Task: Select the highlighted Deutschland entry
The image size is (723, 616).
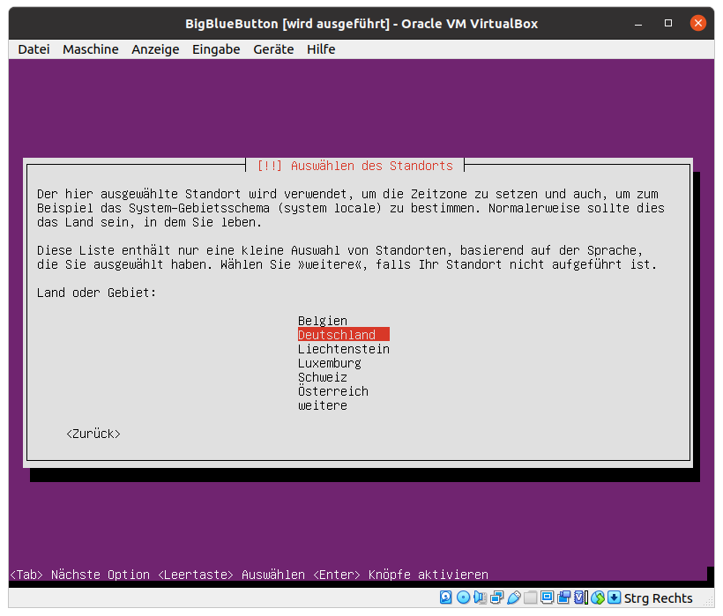Action: (344, 335)
